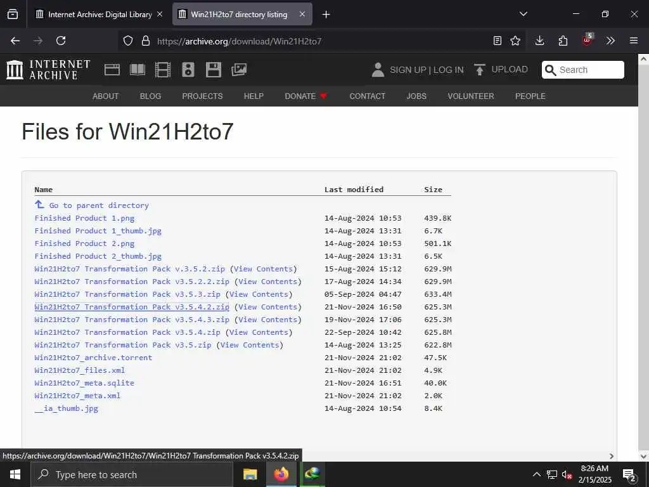
Task: Click the Internet Archive logo
Action: click(48, 70)
